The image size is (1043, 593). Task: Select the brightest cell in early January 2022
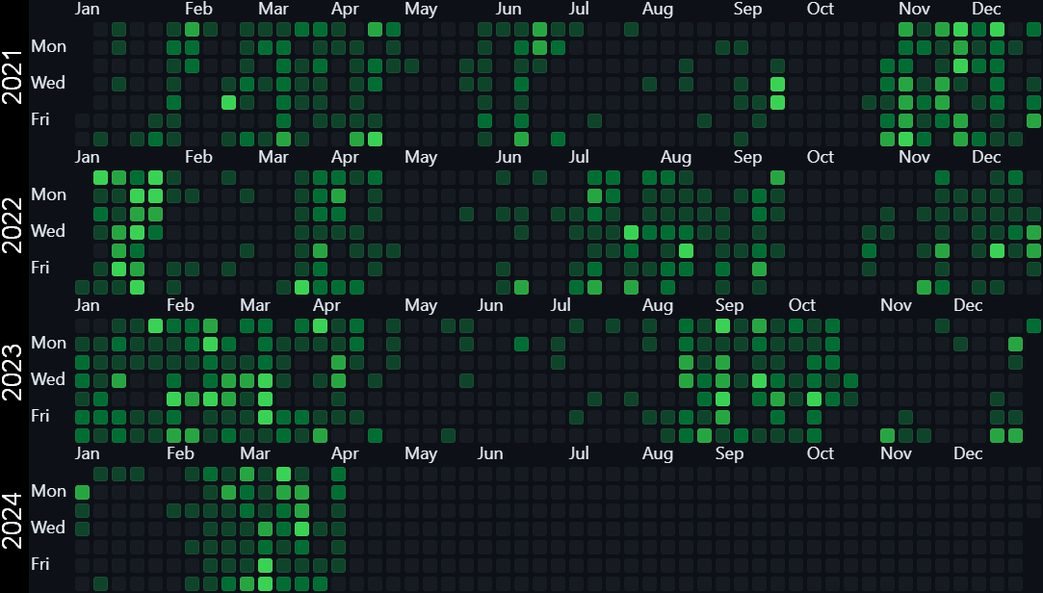pyautogui.click(x=100, y=177)
